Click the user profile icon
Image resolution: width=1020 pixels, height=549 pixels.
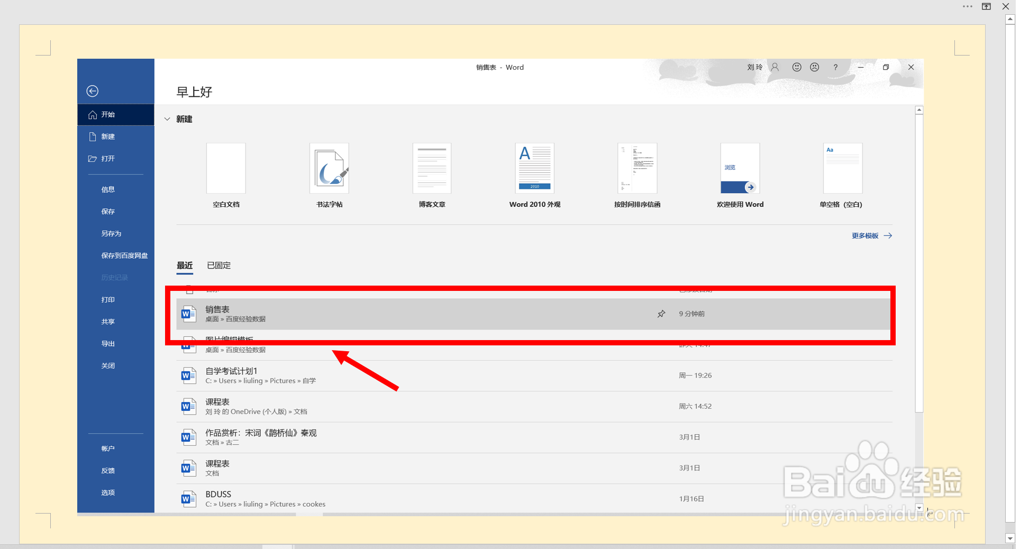(x=775, y=67)
